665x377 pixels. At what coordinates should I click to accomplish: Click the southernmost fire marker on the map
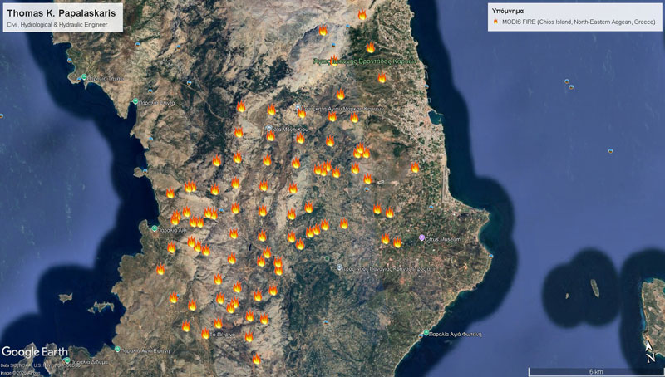[256, 359]
